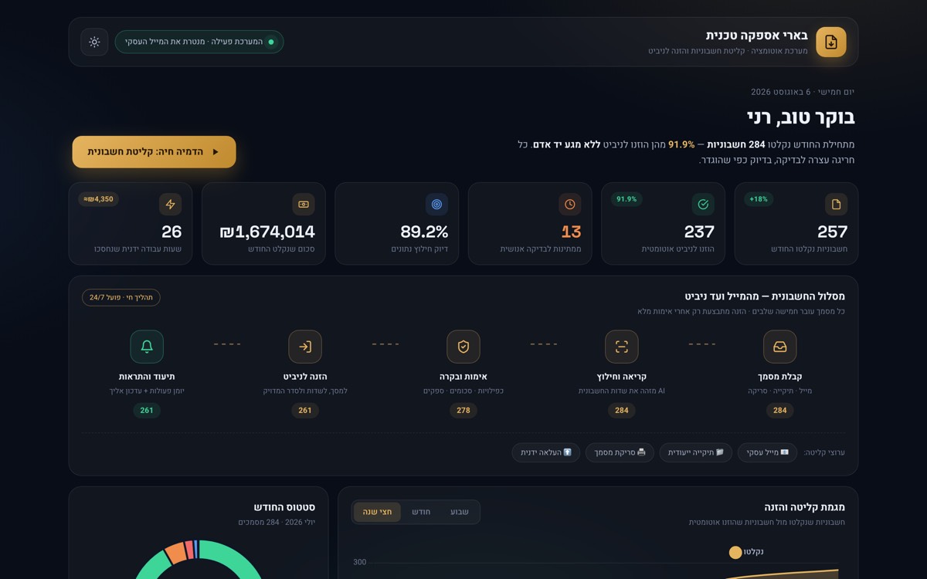This screenshot has height=579, width=927.
Task: Click the checkmark icon on the 237 card
Action: 703,205
